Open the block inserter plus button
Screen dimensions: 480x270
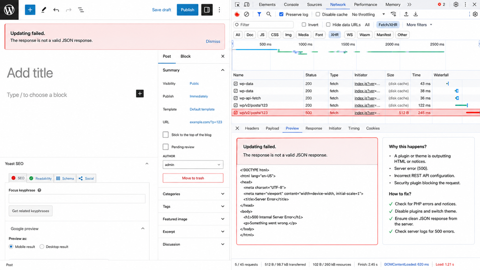click(x=30, y=10)
